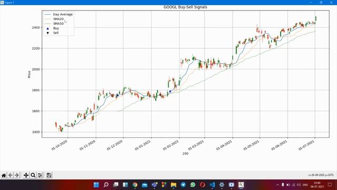Click the SMA50 legend entry
Image resolution: width=337 pixels, height=190 pixels.
(x=58, y=23)
